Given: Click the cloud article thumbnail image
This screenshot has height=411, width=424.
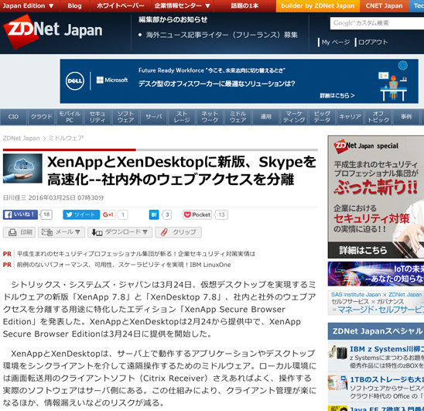Looking at the screenshot, I should [22, 168].
